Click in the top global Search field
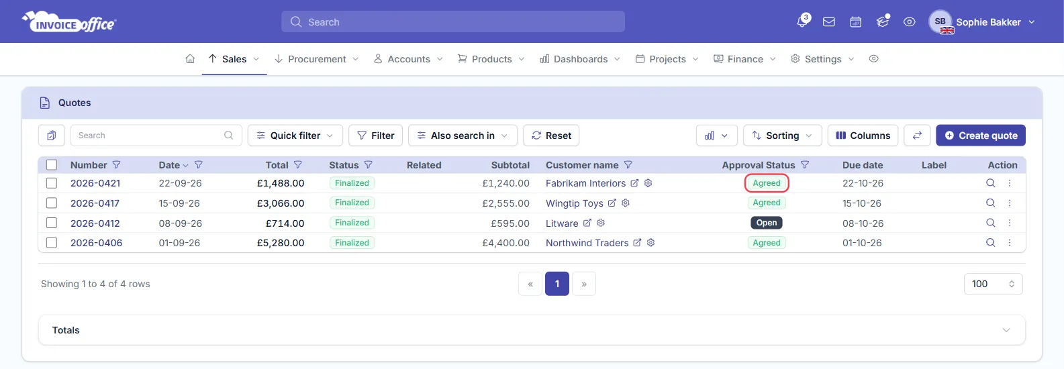 [x=453, y=21]
